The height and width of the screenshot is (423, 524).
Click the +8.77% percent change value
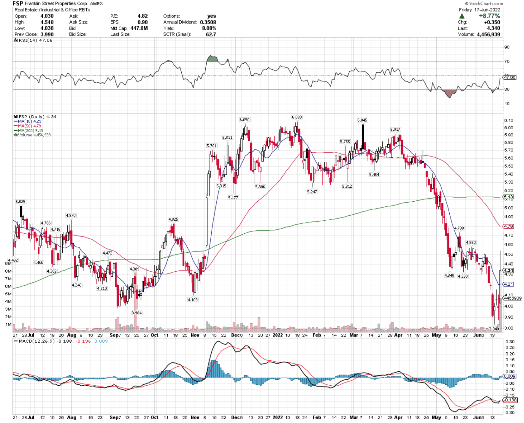[490, 16]
